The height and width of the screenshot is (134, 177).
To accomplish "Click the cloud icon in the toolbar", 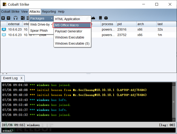I will point(93,18).
